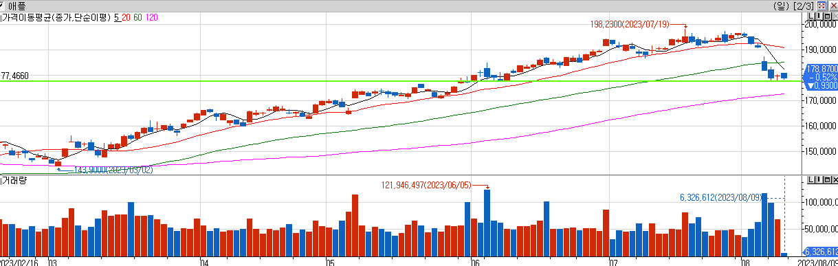Click the 178.8700 current price tag
The image size is (838, 266).
click(822, 69)
